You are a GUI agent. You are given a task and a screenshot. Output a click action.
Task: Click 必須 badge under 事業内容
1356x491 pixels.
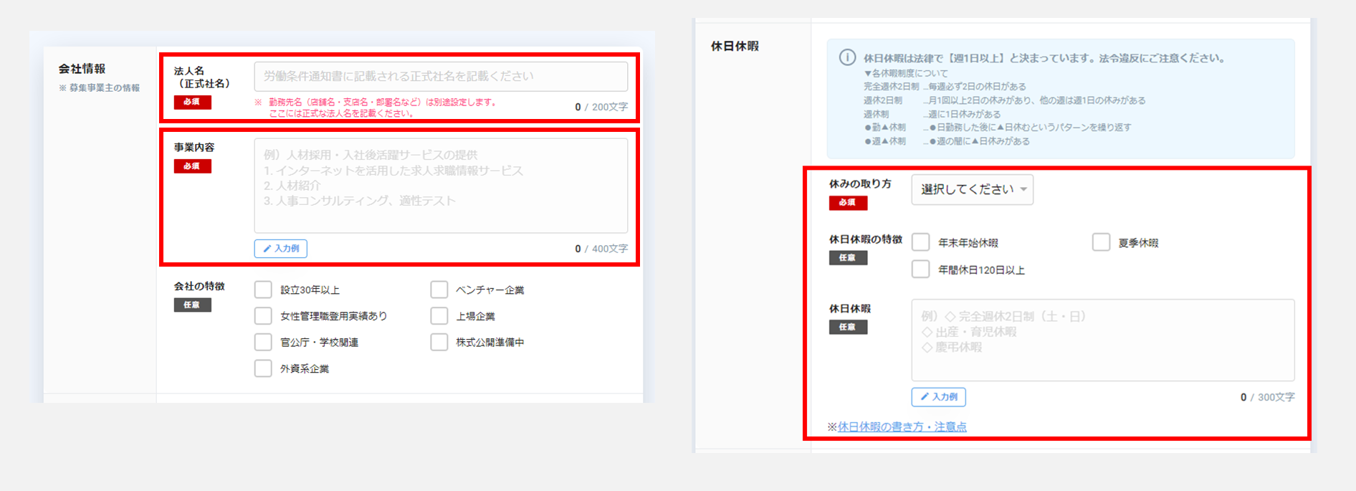[192, 166]
